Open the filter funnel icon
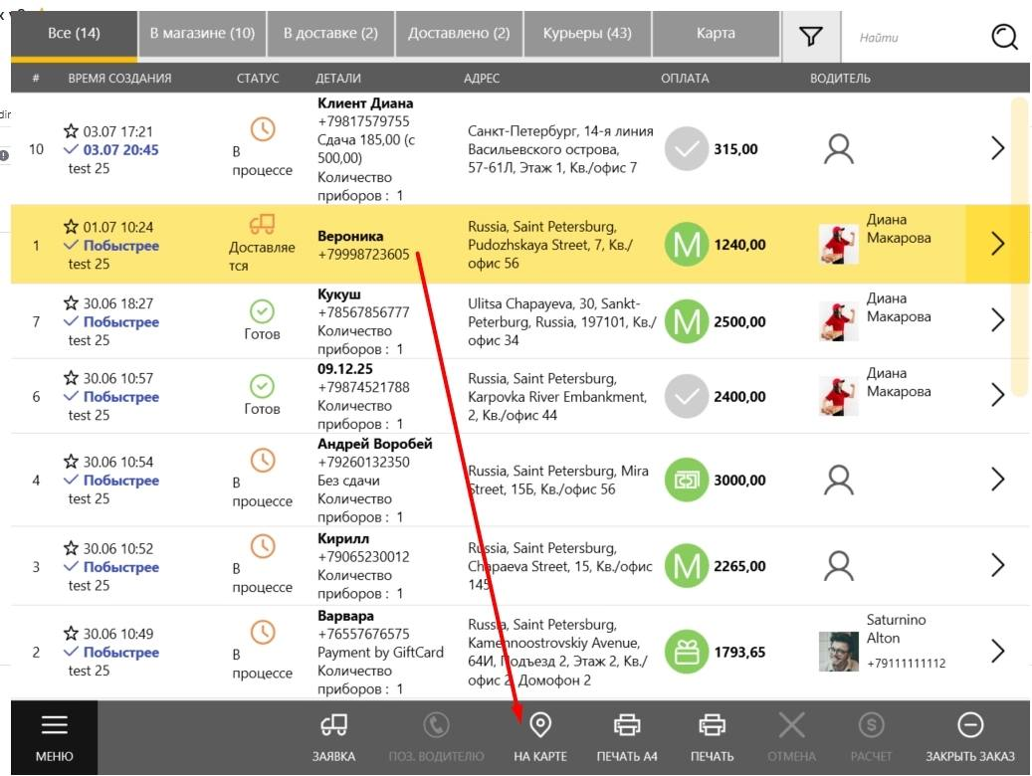The image size is (1032, 776). click(x=811, y=36)
